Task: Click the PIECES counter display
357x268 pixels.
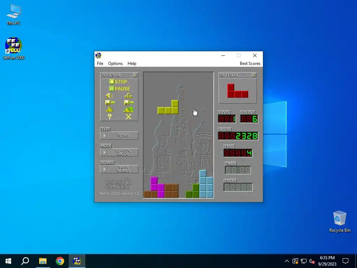Action: (238, 187)
